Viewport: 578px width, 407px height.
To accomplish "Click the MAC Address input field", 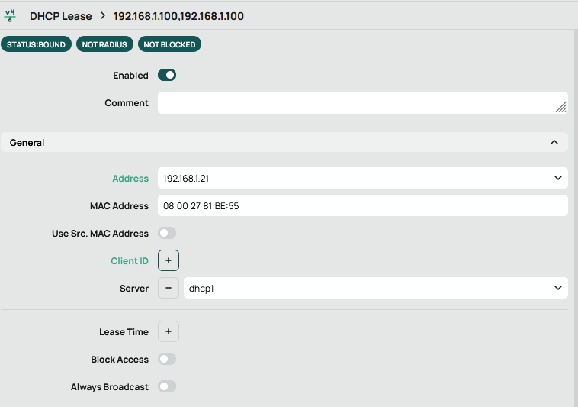I will [362, 205].
